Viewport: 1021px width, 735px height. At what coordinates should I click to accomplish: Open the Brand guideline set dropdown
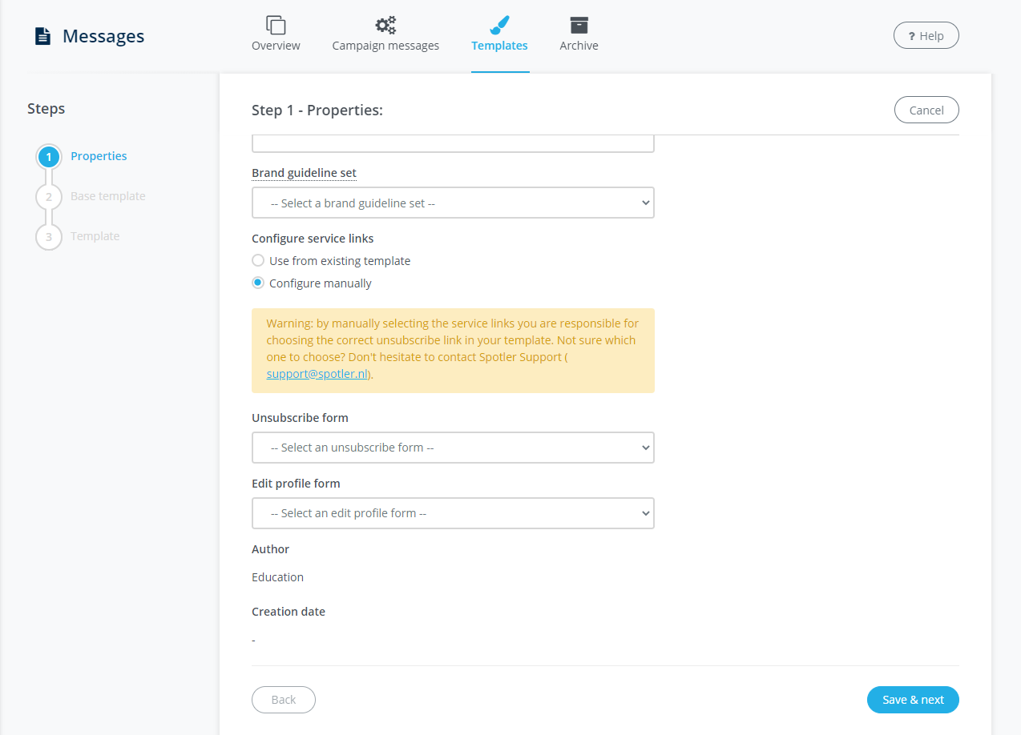point(453,203)
